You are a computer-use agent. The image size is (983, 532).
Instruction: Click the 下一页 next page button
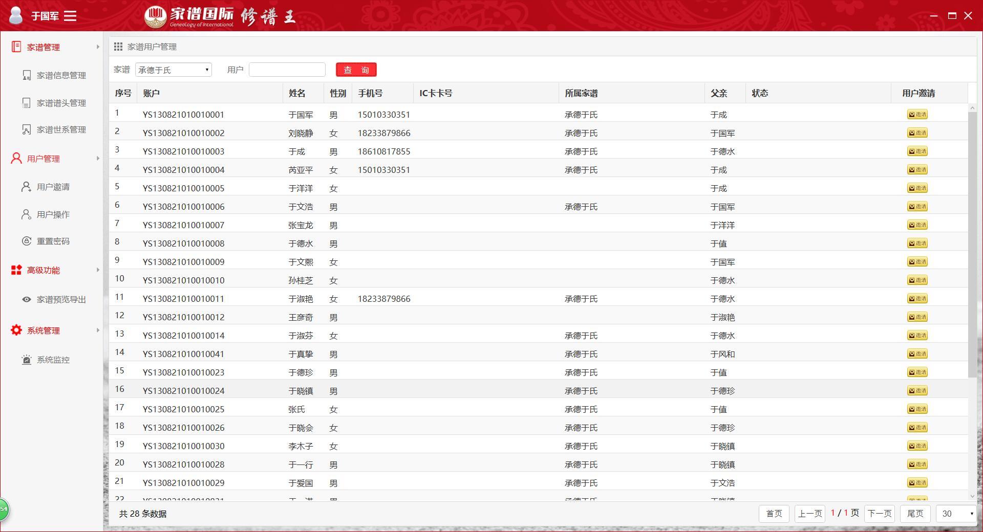[880, 514]
